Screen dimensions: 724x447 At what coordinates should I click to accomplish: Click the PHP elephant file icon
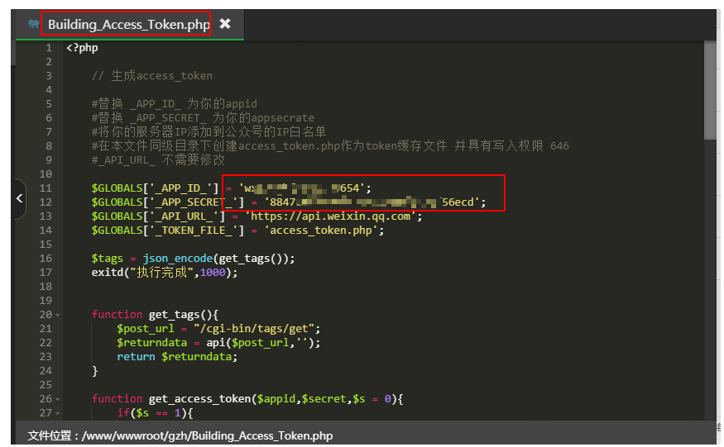(x=33, y=25)
